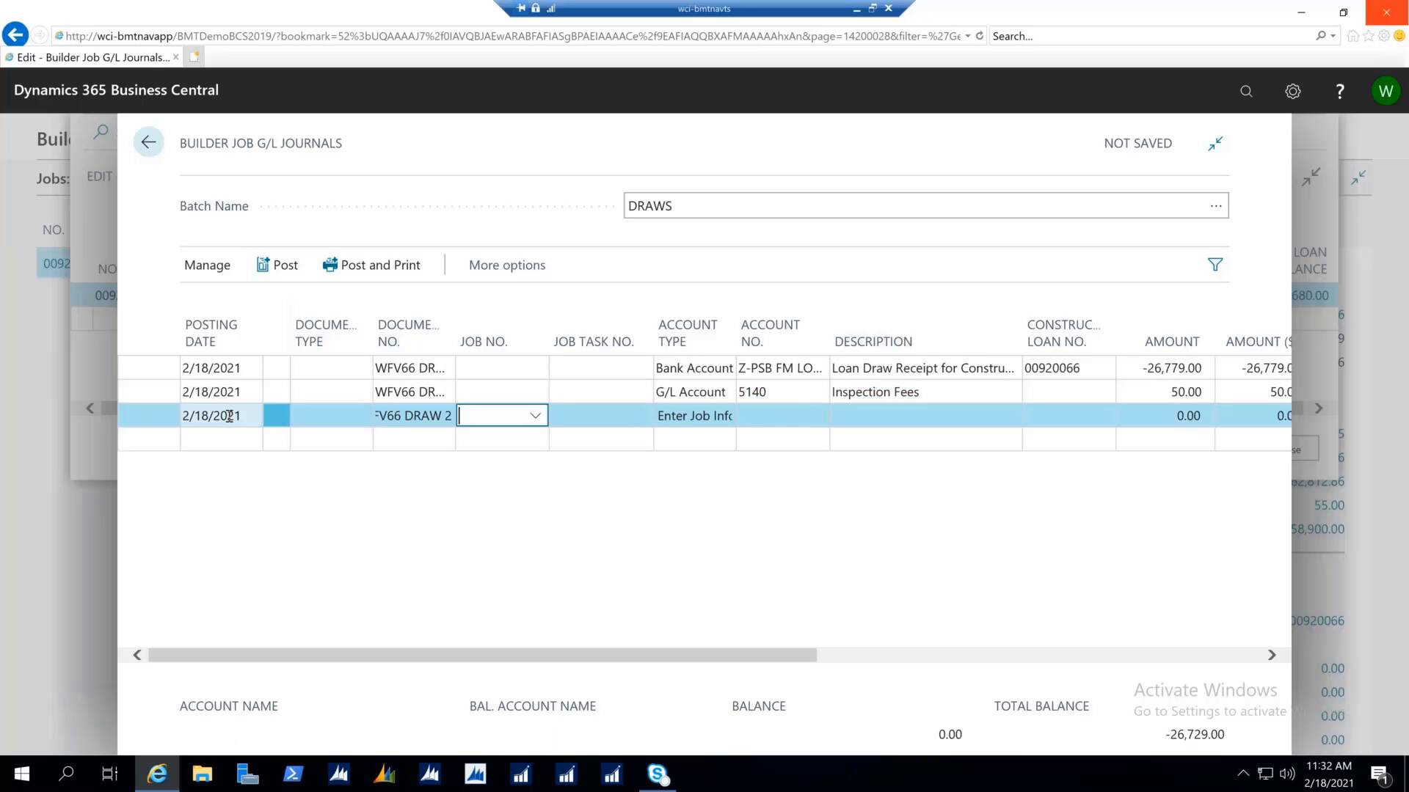Open More options
Screen dimensions: 1409x792
coord(506,265)
